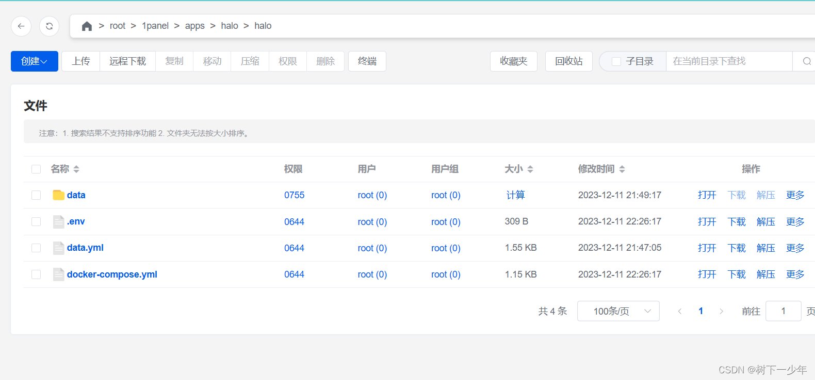
Task: Check the .env row checkbox
Action: point(36,221)
